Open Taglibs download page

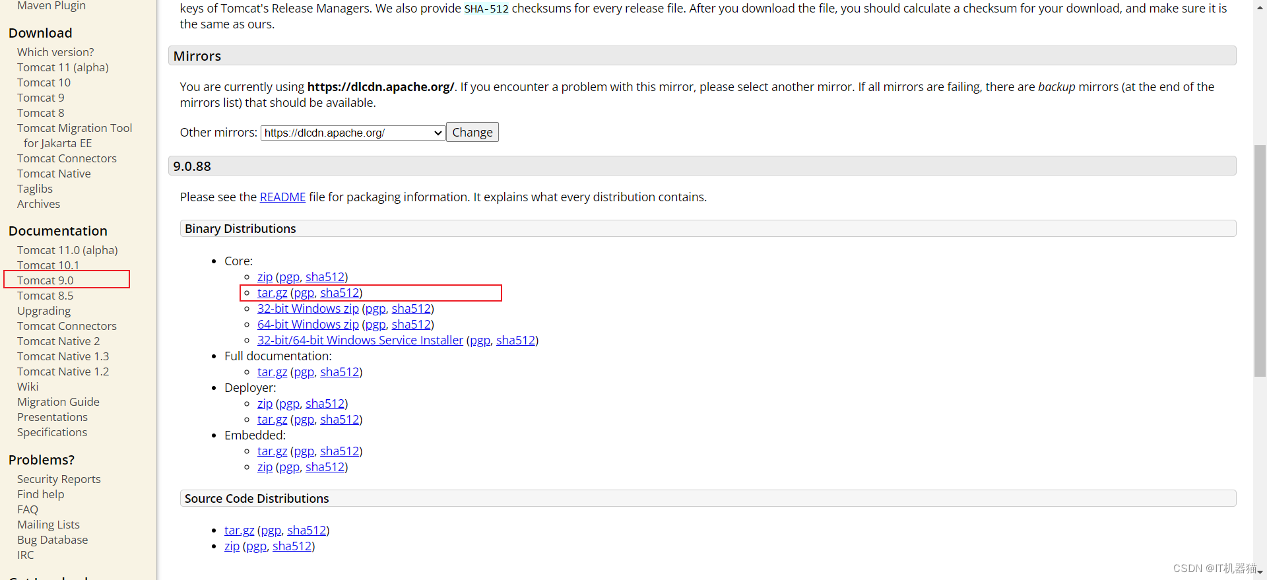(x=35, y=189)
